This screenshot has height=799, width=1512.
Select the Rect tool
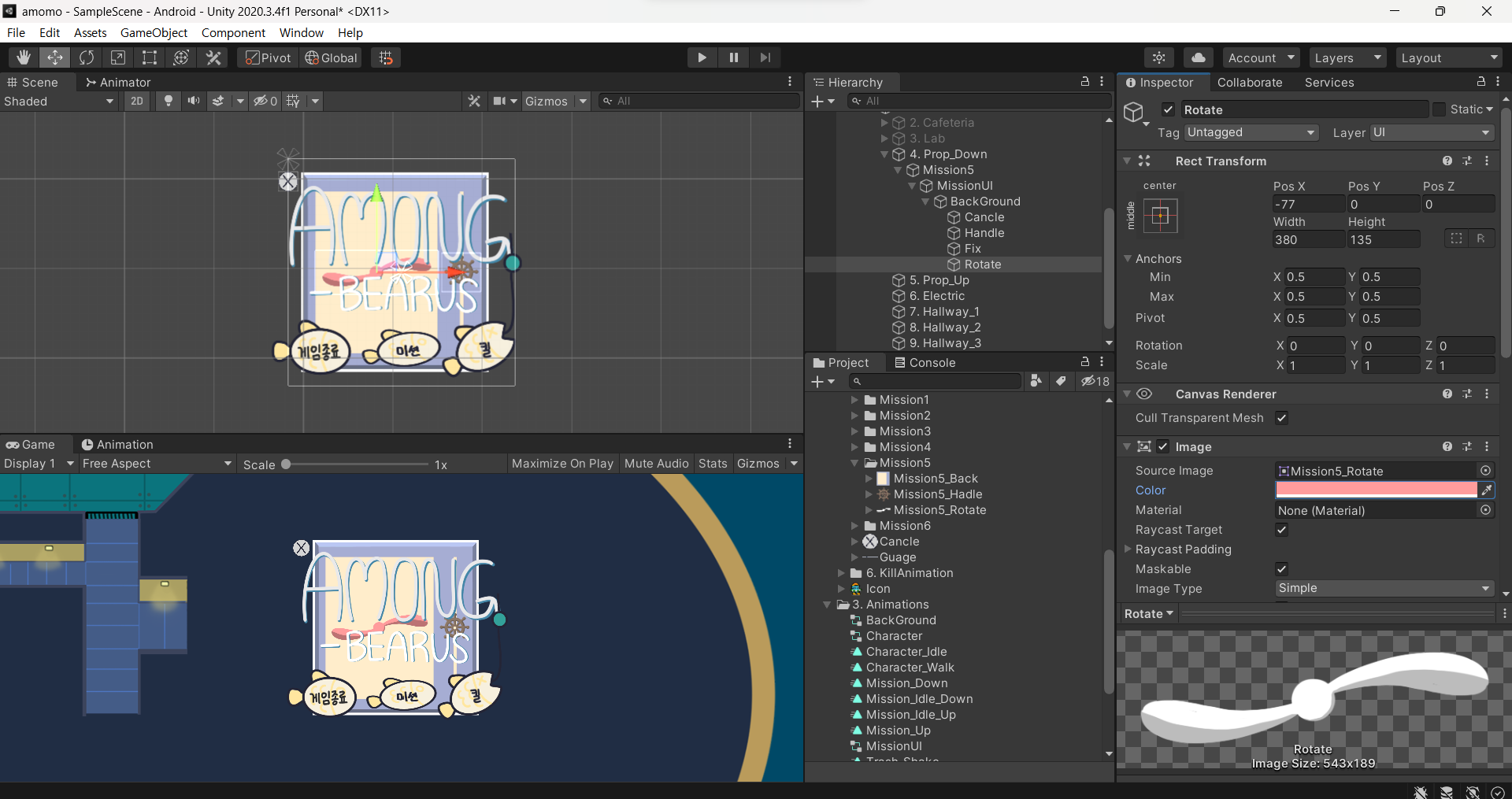click(150, 57)
